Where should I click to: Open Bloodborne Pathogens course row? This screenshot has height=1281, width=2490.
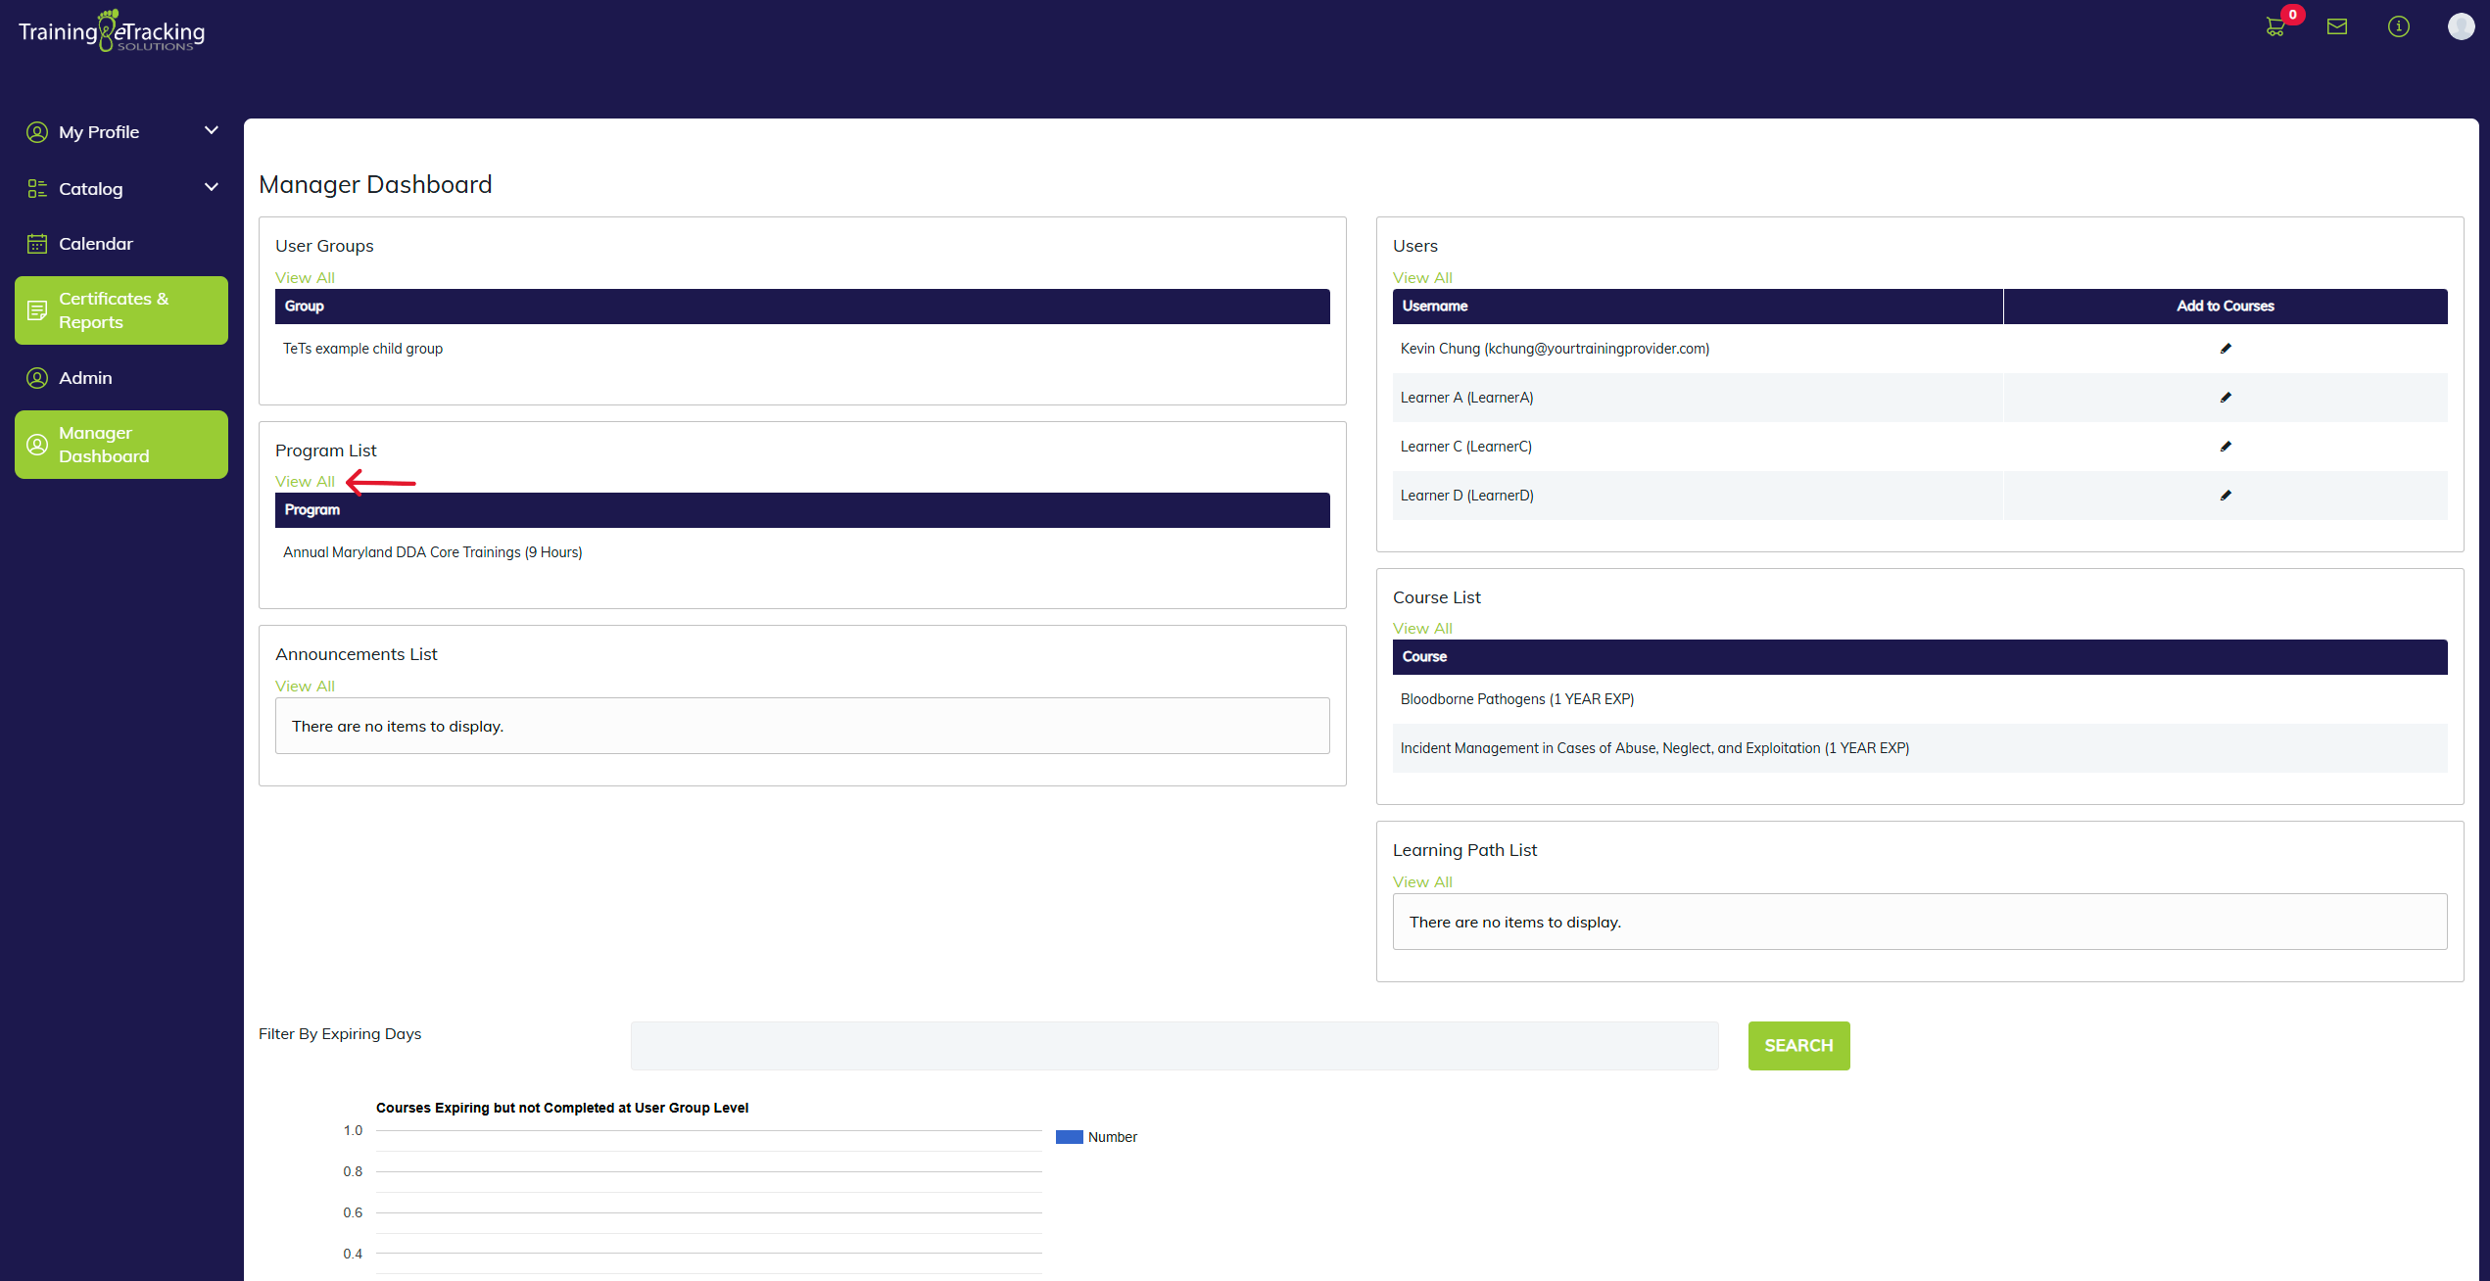[1516, 699]
